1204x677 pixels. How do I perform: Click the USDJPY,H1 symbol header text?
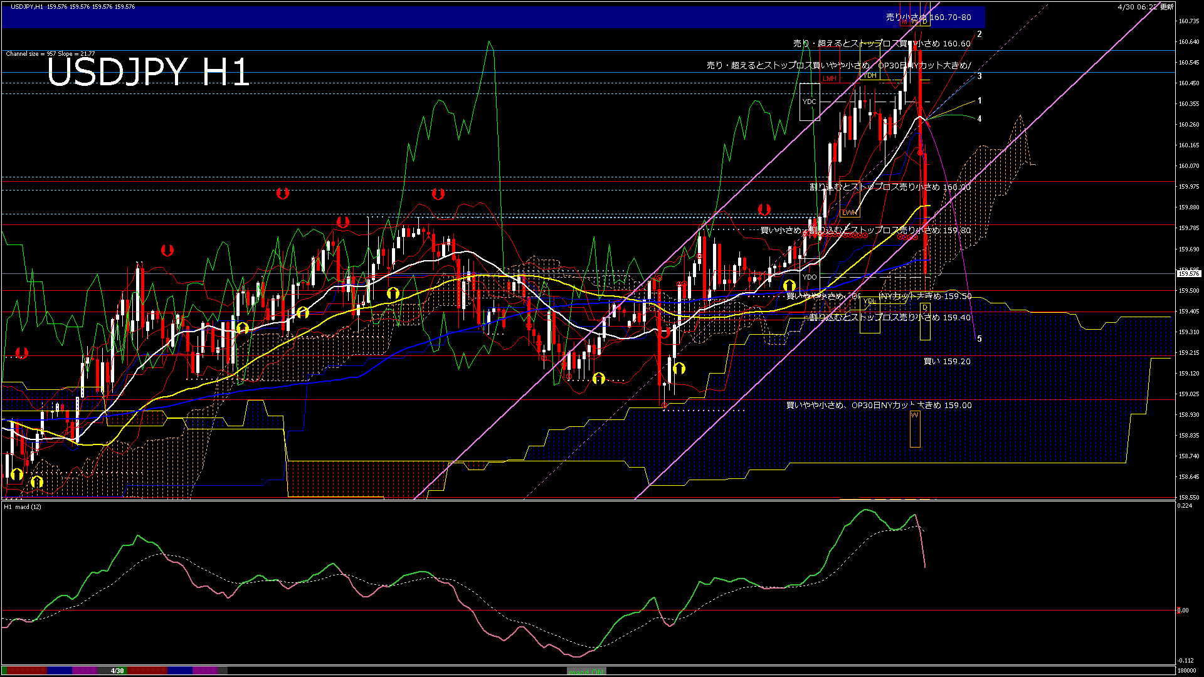point(27,6)
